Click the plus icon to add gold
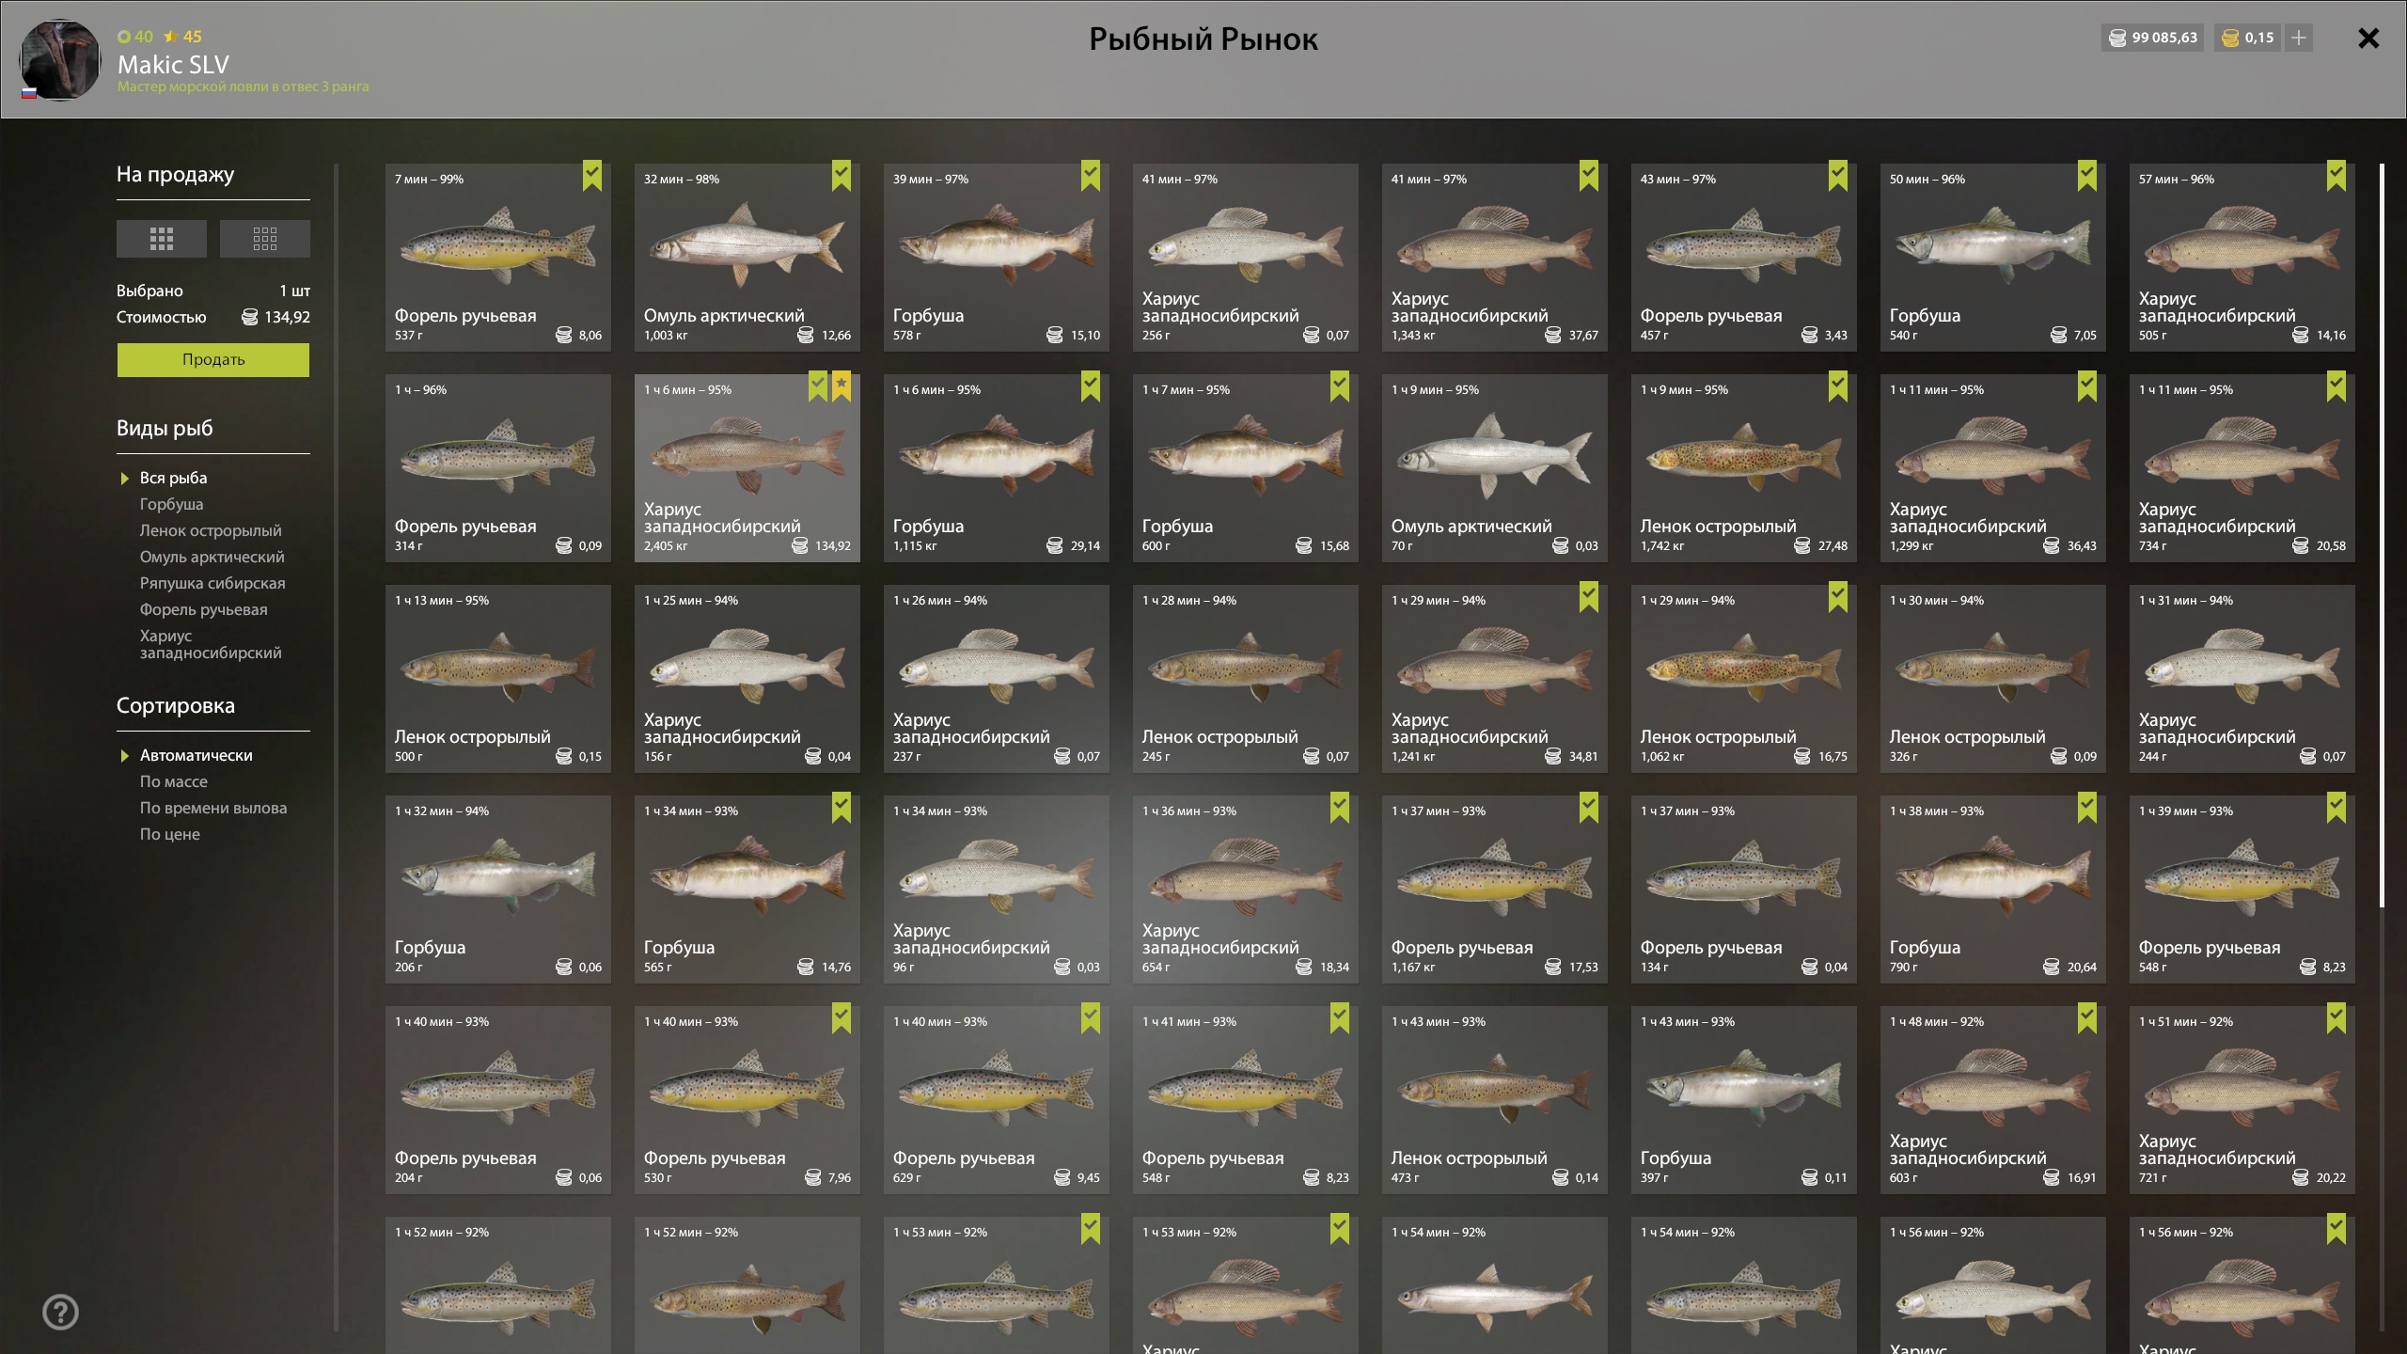2407x1354 pixels. pos(2299,38)
